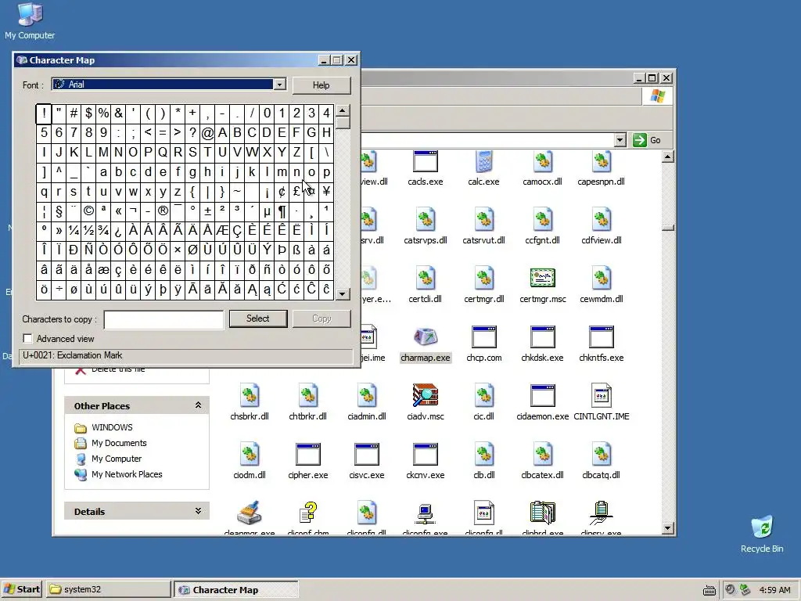Select ciodm.dll file icon

coord(250,455)
